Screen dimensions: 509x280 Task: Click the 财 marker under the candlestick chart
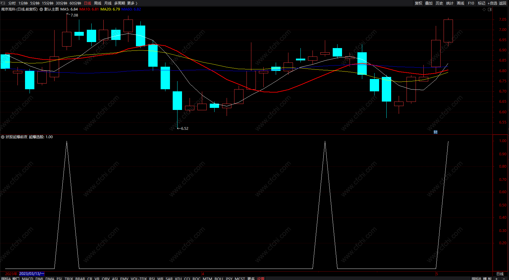435,132
